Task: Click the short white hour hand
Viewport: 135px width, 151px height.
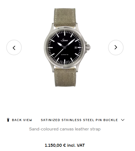Action: coord(60,44)
